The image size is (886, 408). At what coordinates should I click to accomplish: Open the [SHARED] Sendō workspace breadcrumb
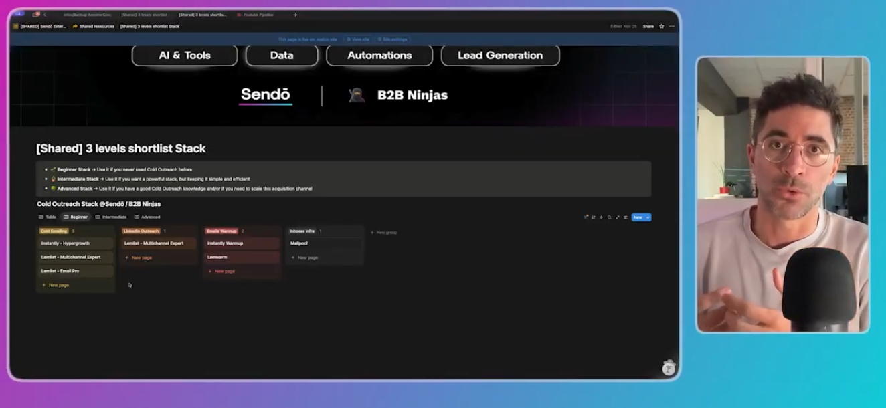[40, 26]
